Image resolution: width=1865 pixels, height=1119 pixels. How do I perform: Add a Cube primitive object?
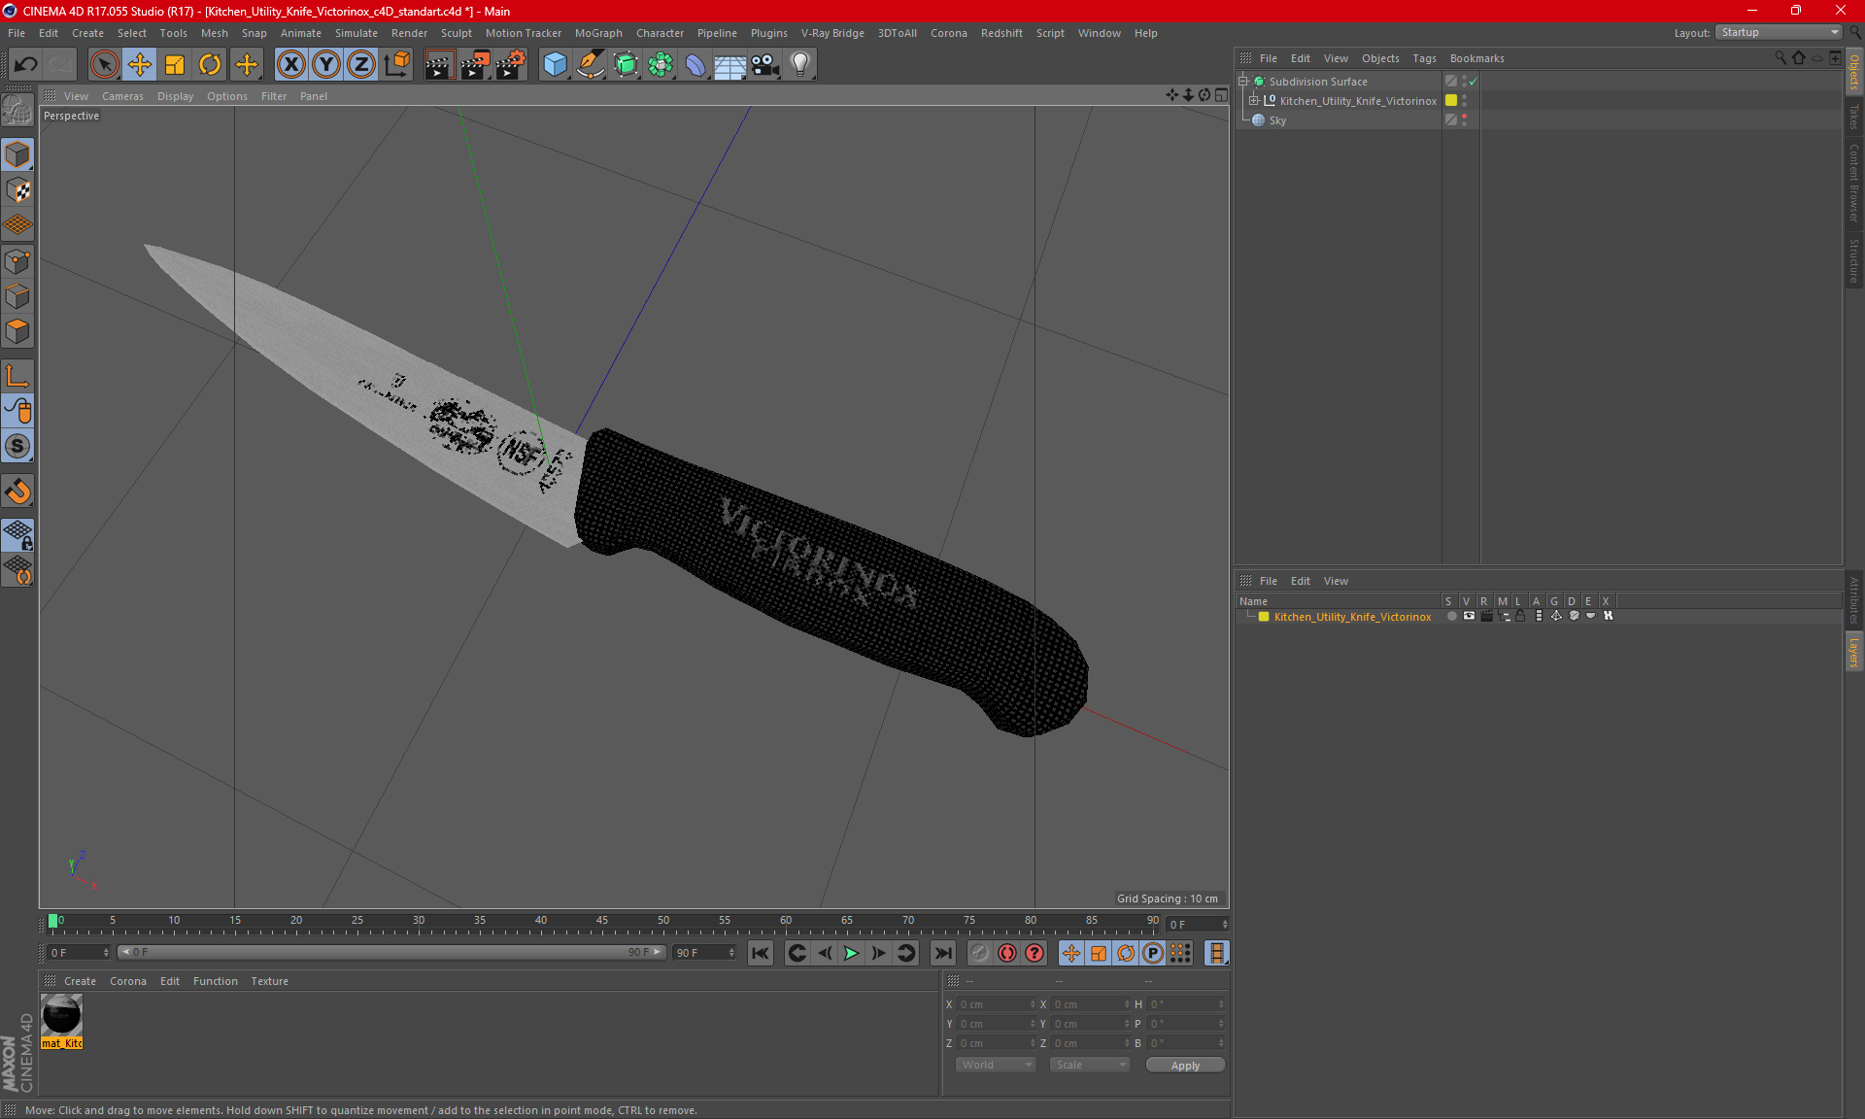[555, 64]
